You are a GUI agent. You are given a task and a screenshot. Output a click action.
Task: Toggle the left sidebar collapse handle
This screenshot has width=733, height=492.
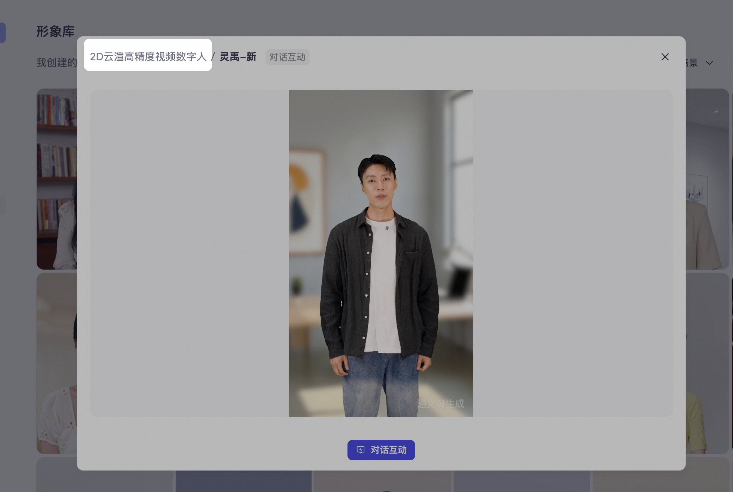(2, 205)
